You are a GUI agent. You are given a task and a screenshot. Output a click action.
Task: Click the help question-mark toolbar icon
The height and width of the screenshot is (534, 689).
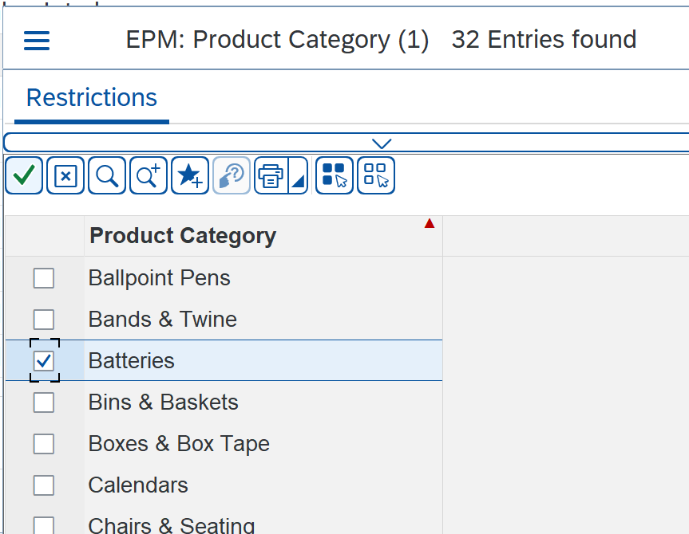[x=232, y=175]
